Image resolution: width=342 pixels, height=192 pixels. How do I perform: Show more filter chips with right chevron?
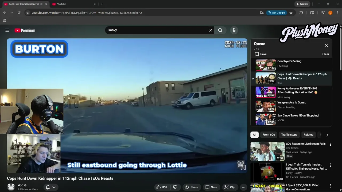point(327,135)
